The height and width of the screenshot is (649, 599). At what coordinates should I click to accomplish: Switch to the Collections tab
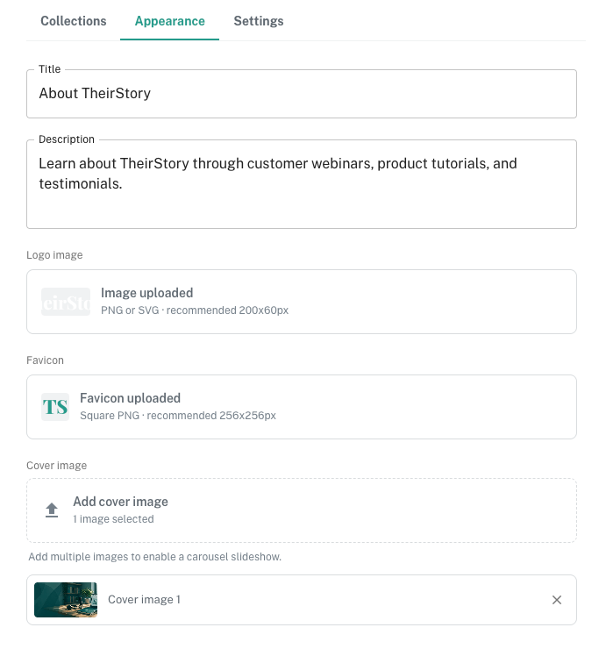coord(74,21)
